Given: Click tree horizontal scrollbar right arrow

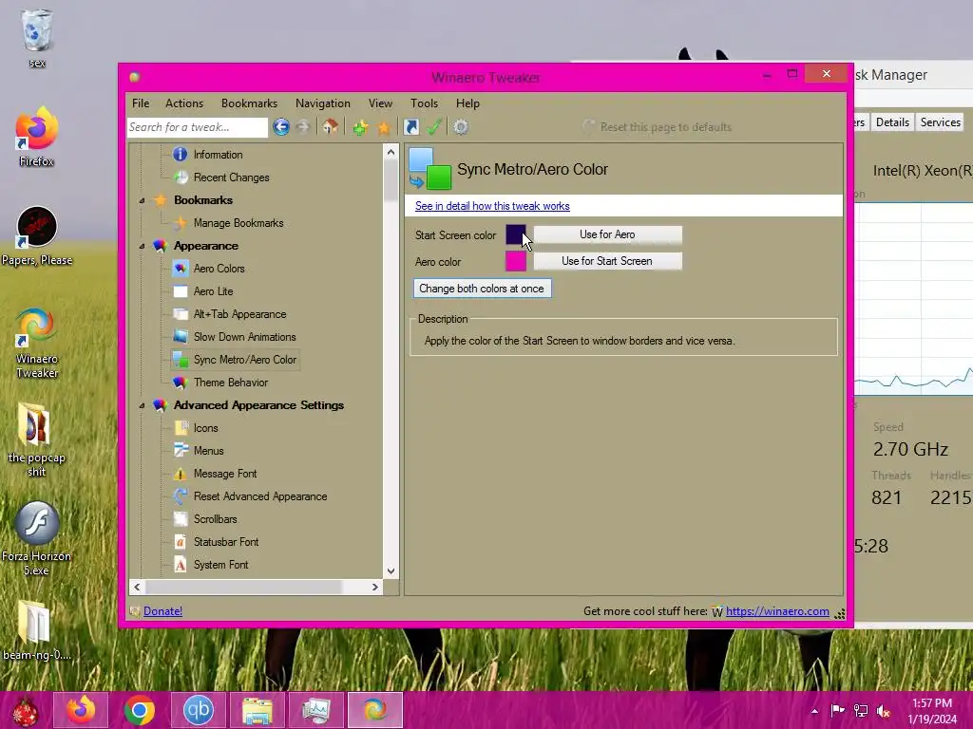Looking at the screenshot, I should tap(374, 587).
